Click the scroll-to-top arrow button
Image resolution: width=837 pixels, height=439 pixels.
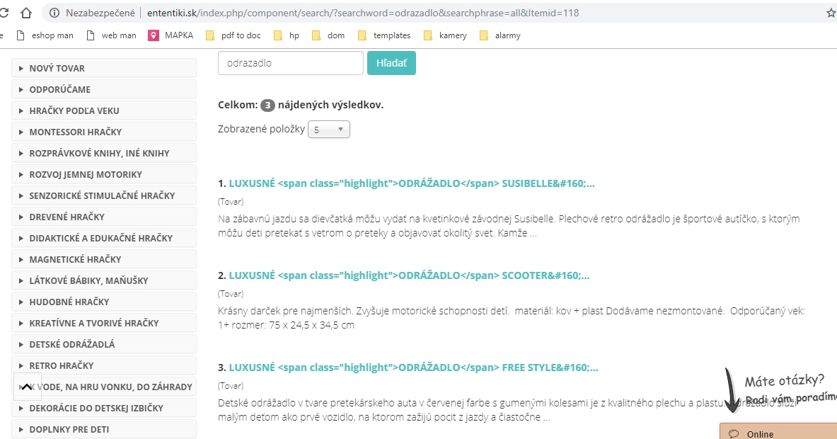27,387
